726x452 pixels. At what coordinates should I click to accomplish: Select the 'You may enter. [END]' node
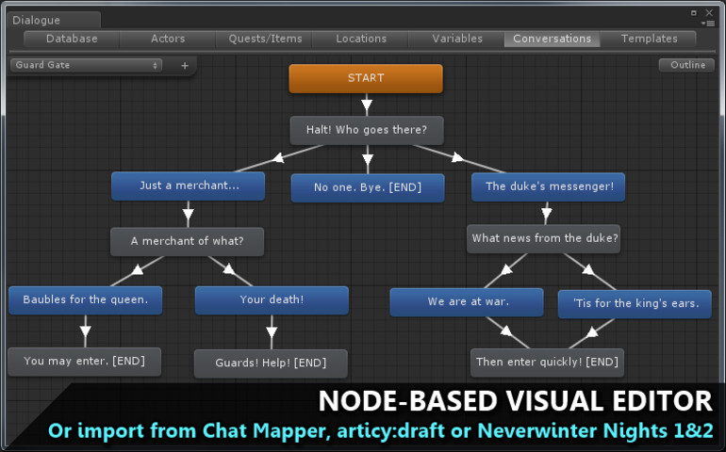pyautogui.click(x=85, y=362)
